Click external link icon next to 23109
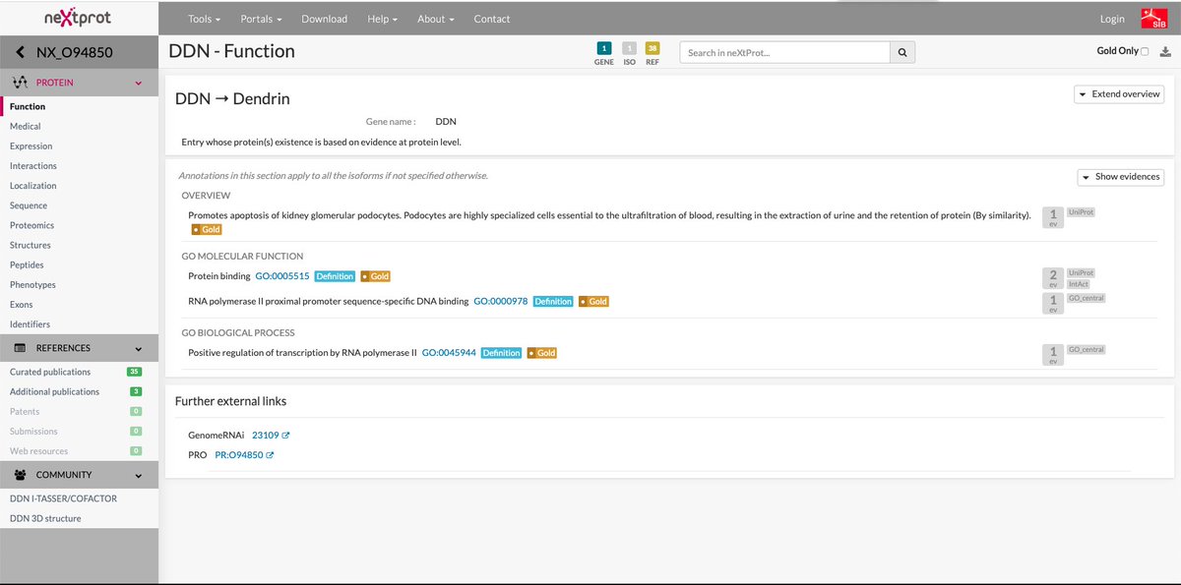The width and height of the screenshot is (1181, 585). [286, 435]
